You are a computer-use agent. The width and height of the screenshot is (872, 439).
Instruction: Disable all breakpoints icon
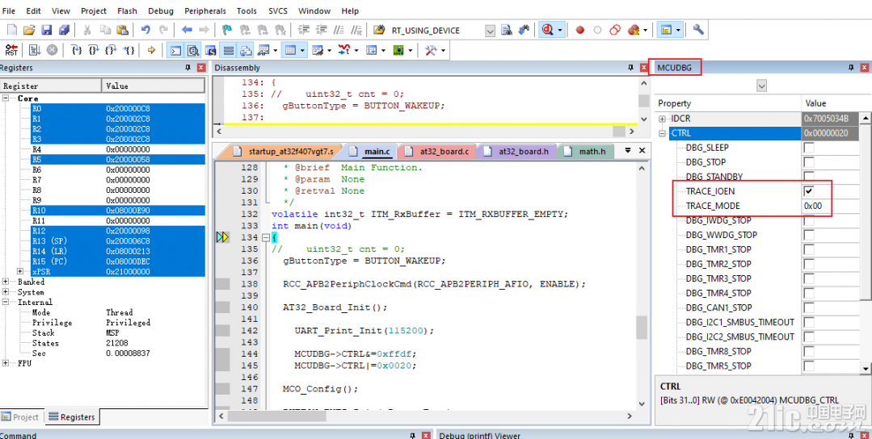coord(614,30)
